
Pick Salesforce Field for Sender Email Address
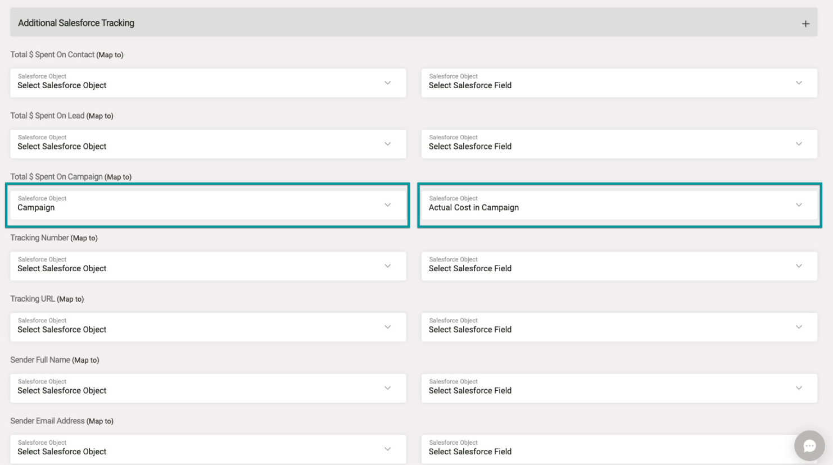(607, 449)
